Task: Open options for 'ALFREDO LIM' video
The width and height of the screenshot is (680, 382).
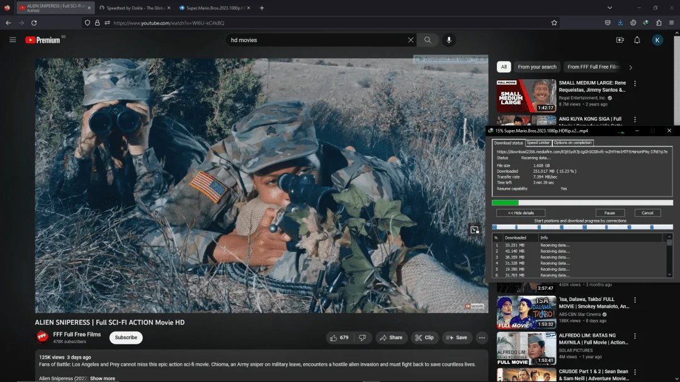Action: point(635,336)
